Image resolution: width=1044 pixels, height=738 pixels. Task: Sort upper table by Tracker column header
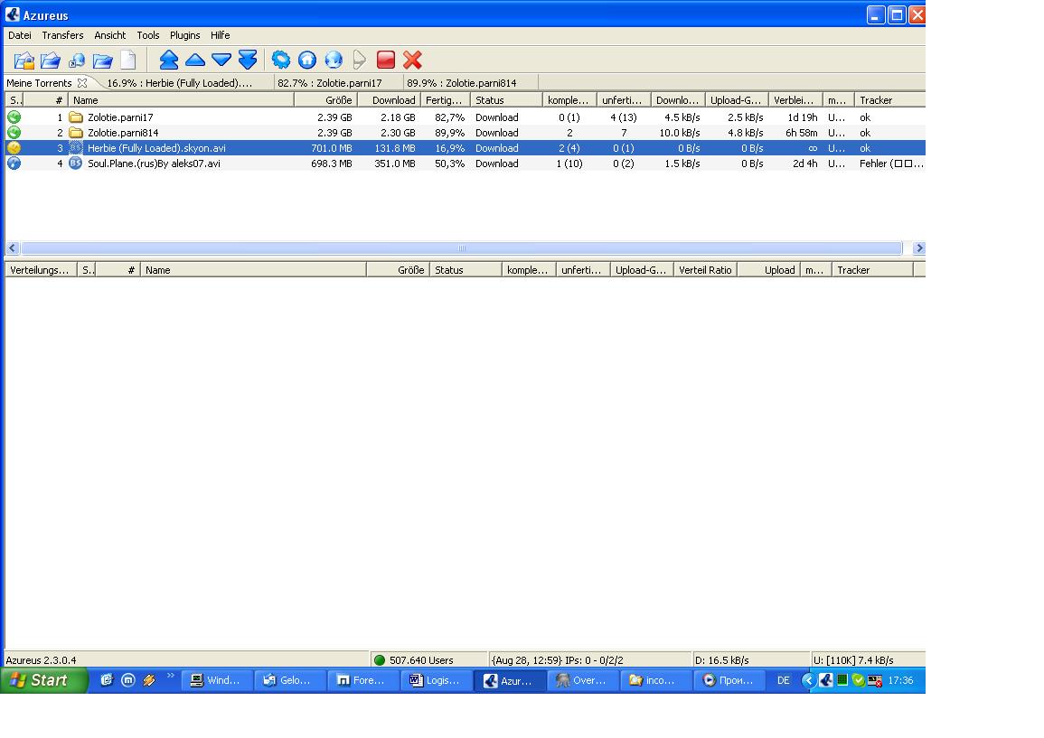[x=889, y=100]
